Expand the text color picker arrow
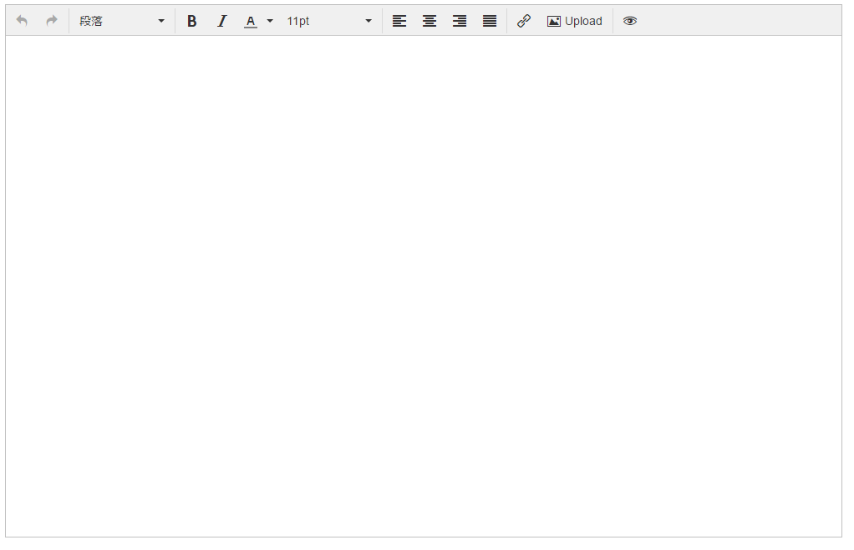This screenshot has height=550, width=854. point(270,21)
